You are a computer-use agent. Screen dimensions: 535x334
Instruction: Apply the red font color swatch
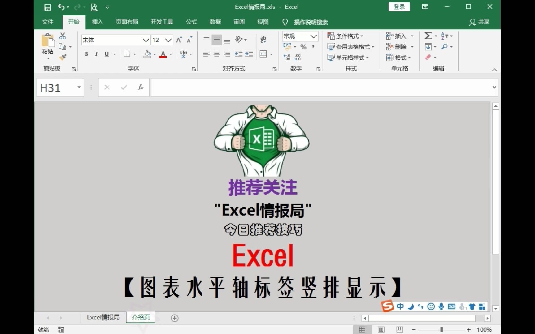(x=163, y=54)
